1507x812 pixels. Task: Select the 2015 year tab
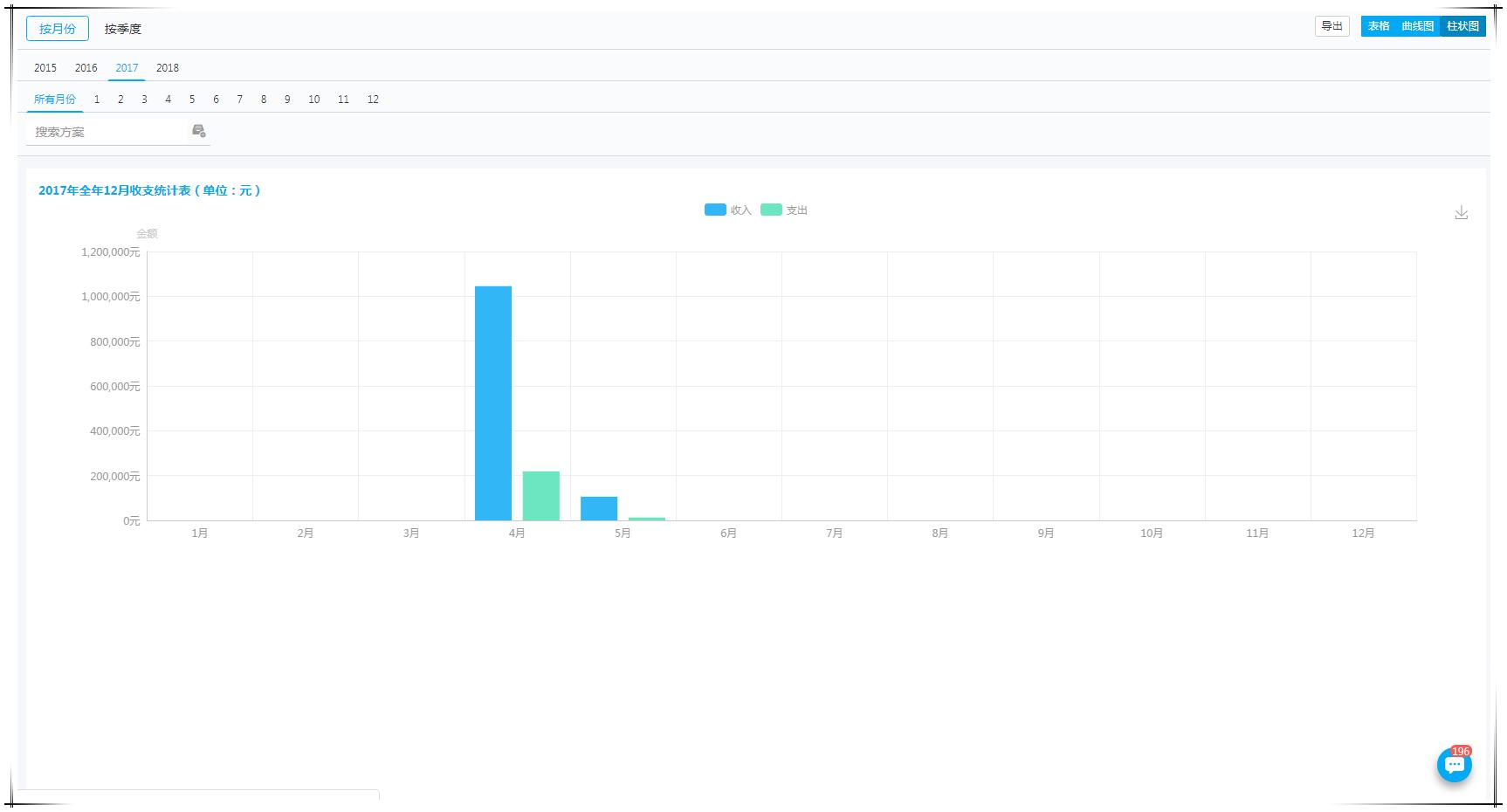coord(45,68)
